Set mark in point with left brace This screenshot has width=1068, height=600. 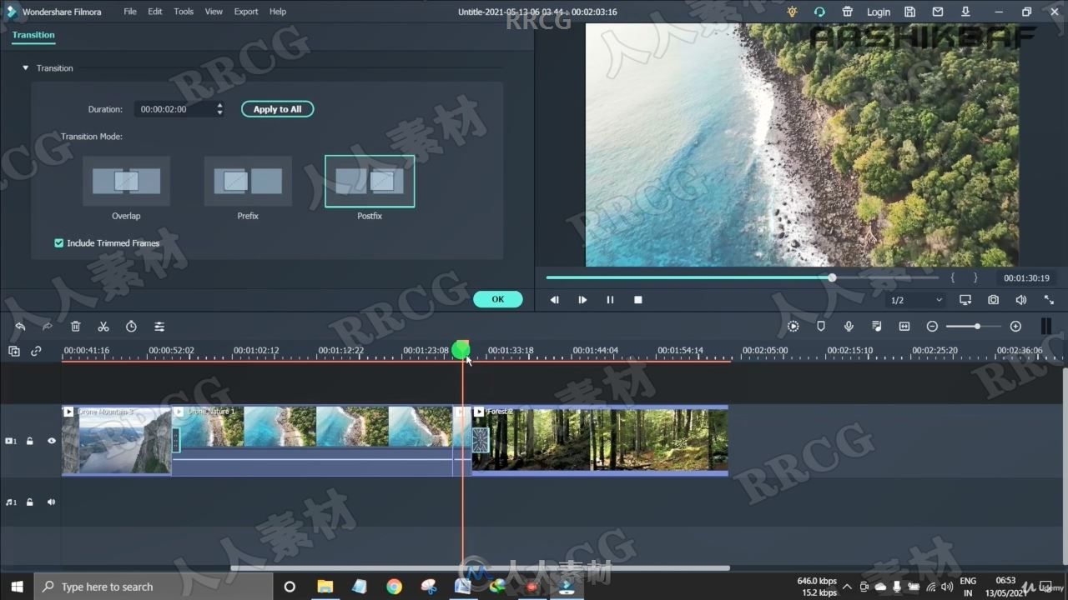953,277
